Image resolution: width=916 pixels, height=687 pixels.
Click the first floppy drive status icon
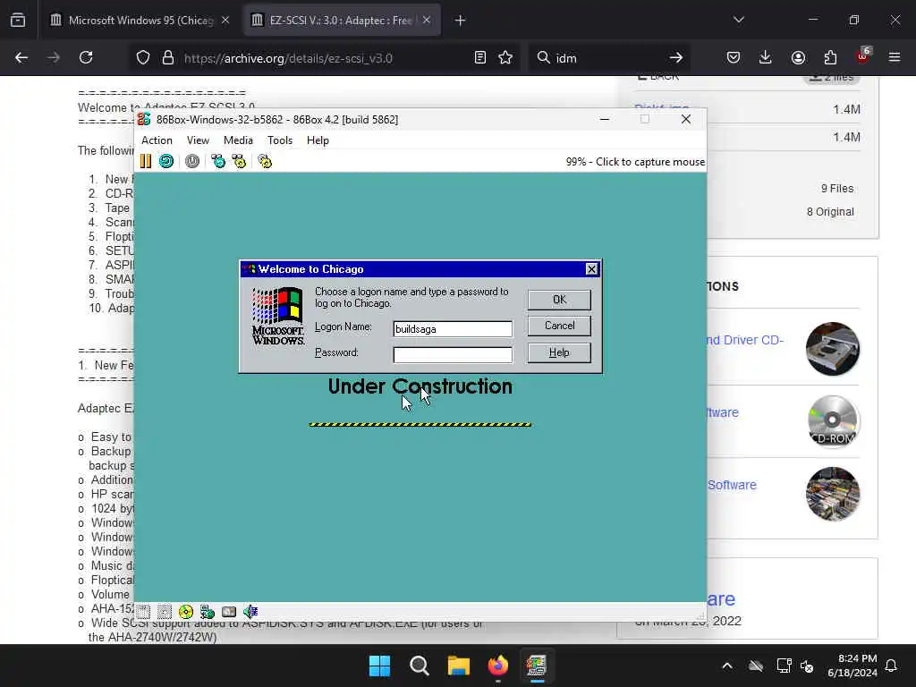coord(144,612)
